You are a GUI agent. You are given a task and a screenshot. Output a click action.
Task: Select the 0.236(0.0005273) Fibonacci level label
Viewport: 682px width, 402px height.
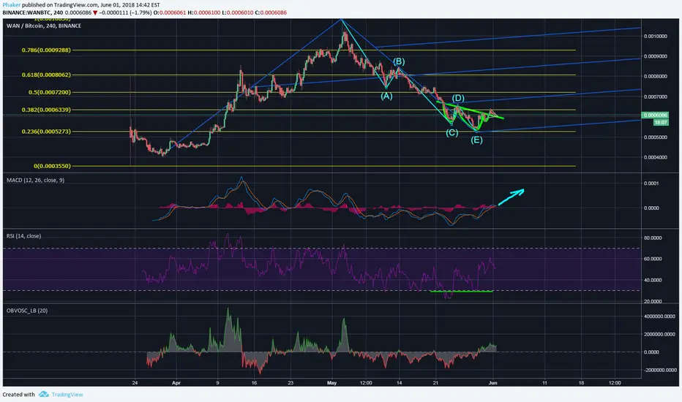point(46,132)
